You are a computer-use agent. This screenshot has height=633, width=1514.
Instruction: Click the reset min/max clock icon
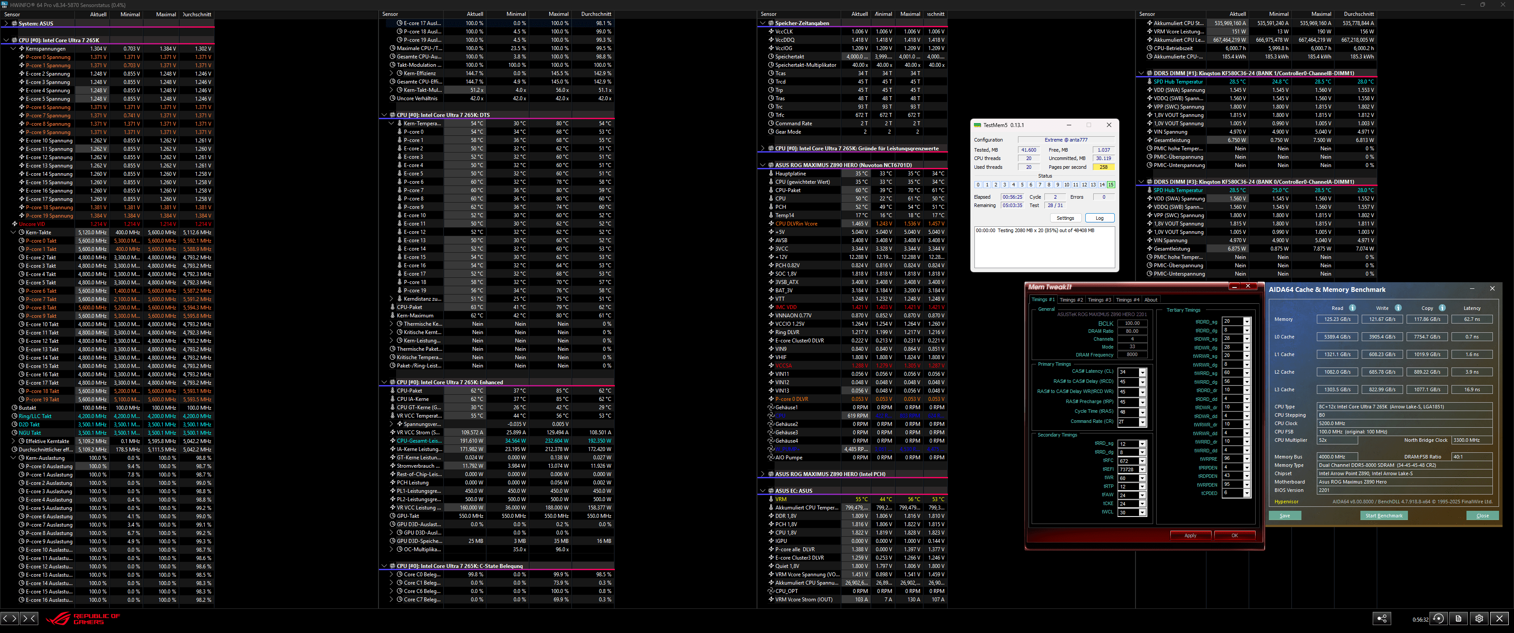pyautogui.click(x=1438, y=618)
